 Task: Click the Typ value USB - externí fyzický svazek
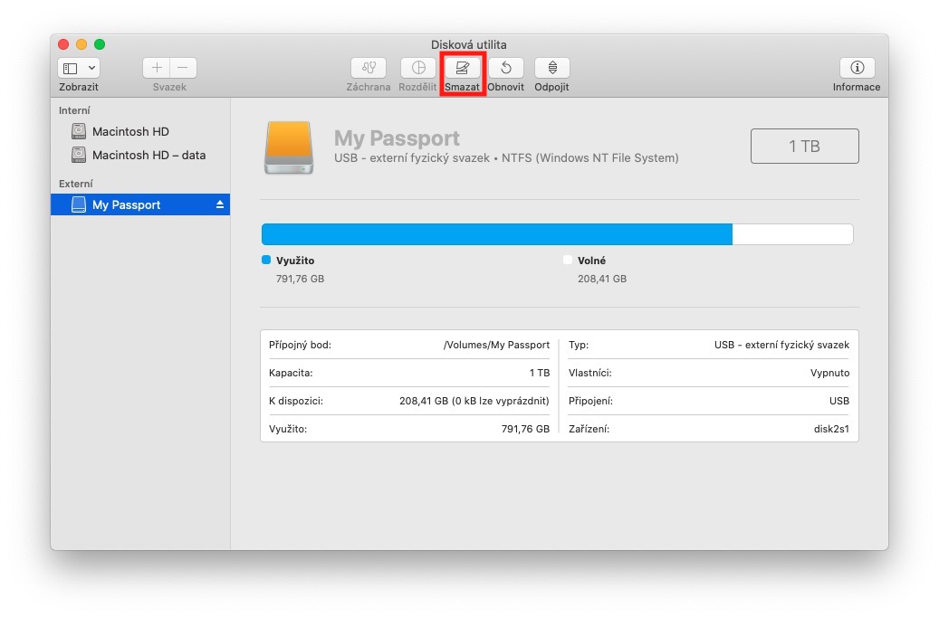coord(781,345)
